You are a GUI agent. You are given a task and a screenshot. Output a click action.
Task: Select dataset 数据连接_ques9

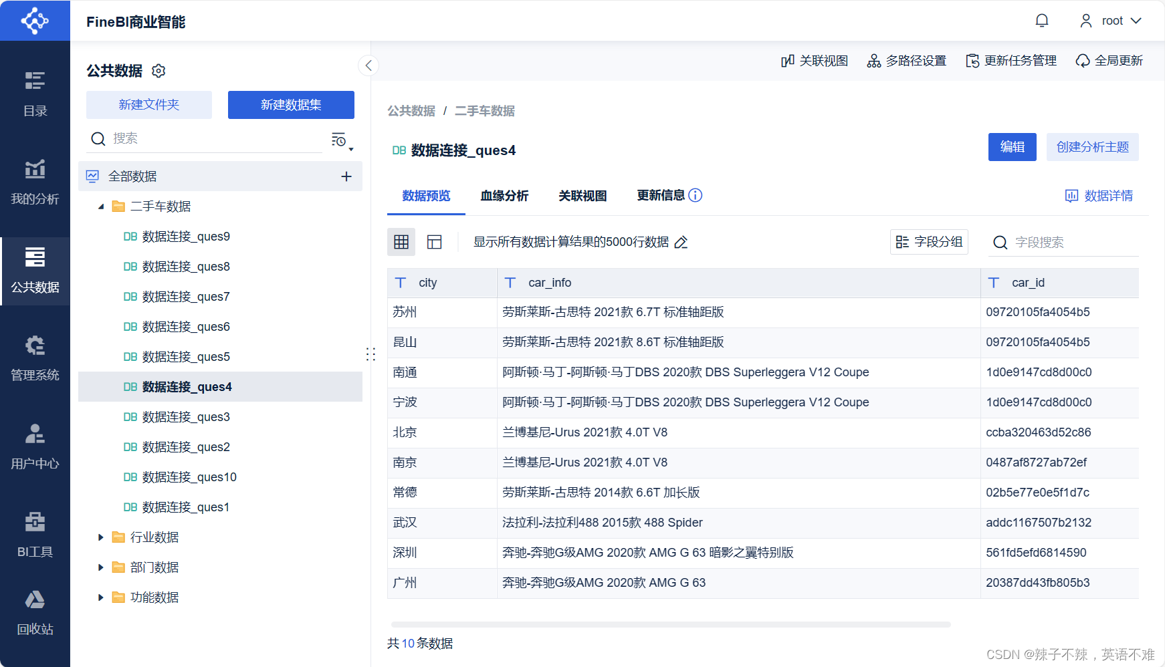220,237
